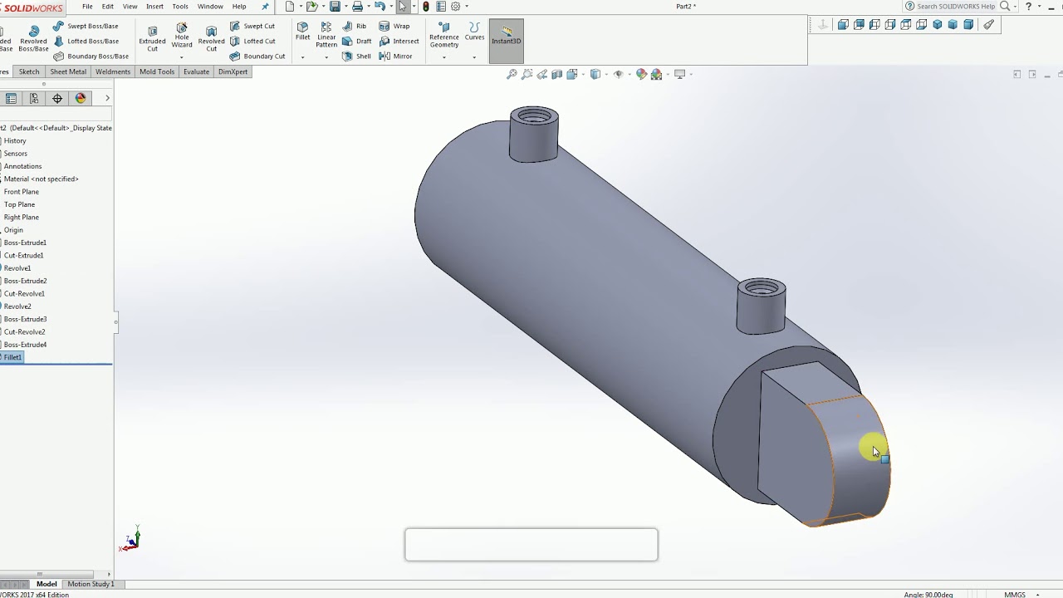The image size is (1063, 598).
Task: Click the Save icon in the title toolbar
Action: (x=335, y=6)
